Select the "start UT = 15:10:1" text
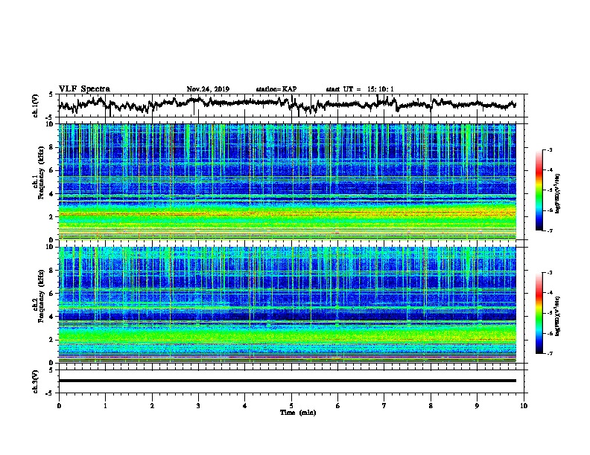Screen dimensions: 590x455 click(360, 89)
